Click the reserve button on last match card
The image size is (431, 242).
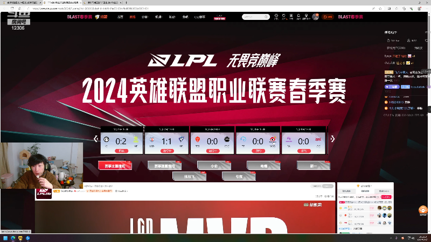click(304, 151)
